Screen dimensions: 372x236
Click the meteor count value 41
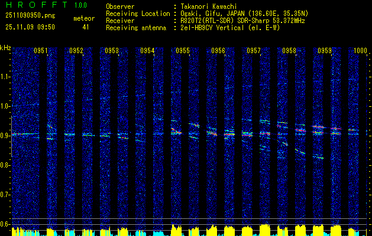(x=86, y=27)
